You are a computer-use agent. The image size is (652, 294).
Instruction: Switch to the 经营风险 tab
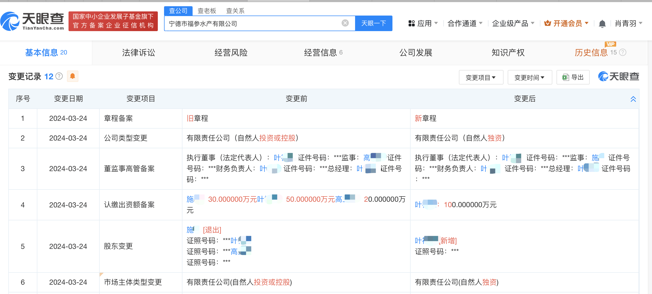(x=231, y=53)
